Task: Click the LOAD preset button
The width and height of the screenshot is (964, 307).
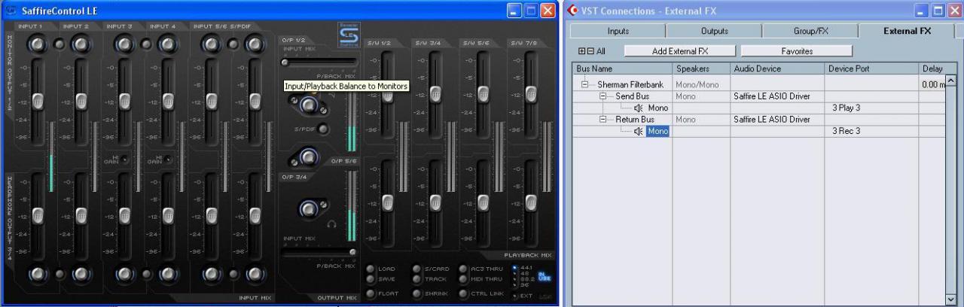Action: (x=371, y=269)
